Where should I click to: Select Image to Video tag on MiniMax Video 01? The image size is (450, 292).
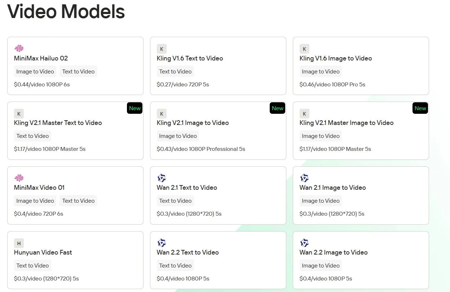[x=35, y=201]
